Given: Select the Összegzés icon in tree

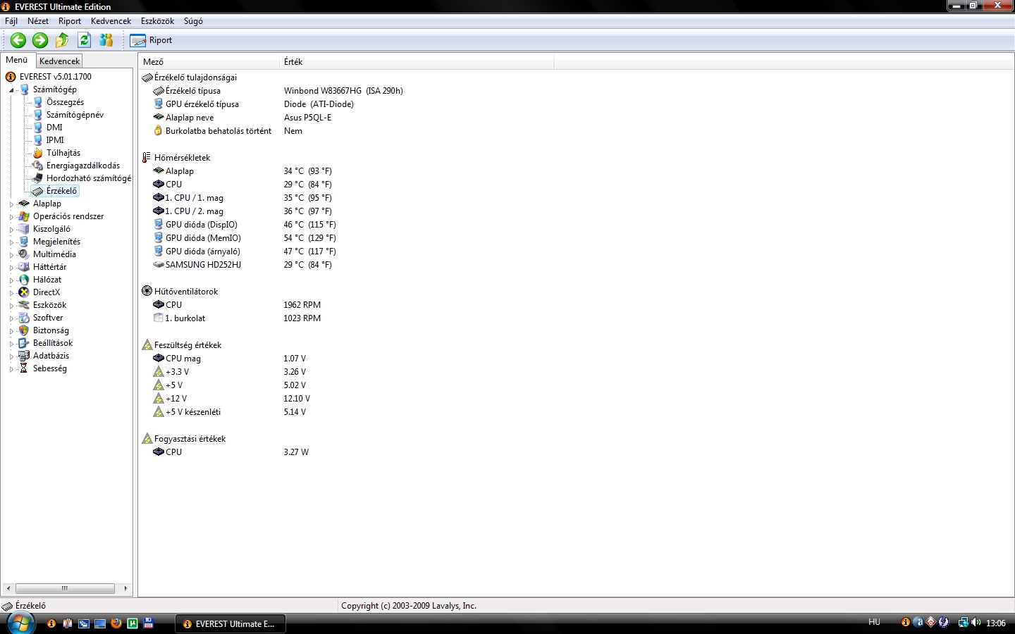Looking at the screenshot, I should 38,102.
